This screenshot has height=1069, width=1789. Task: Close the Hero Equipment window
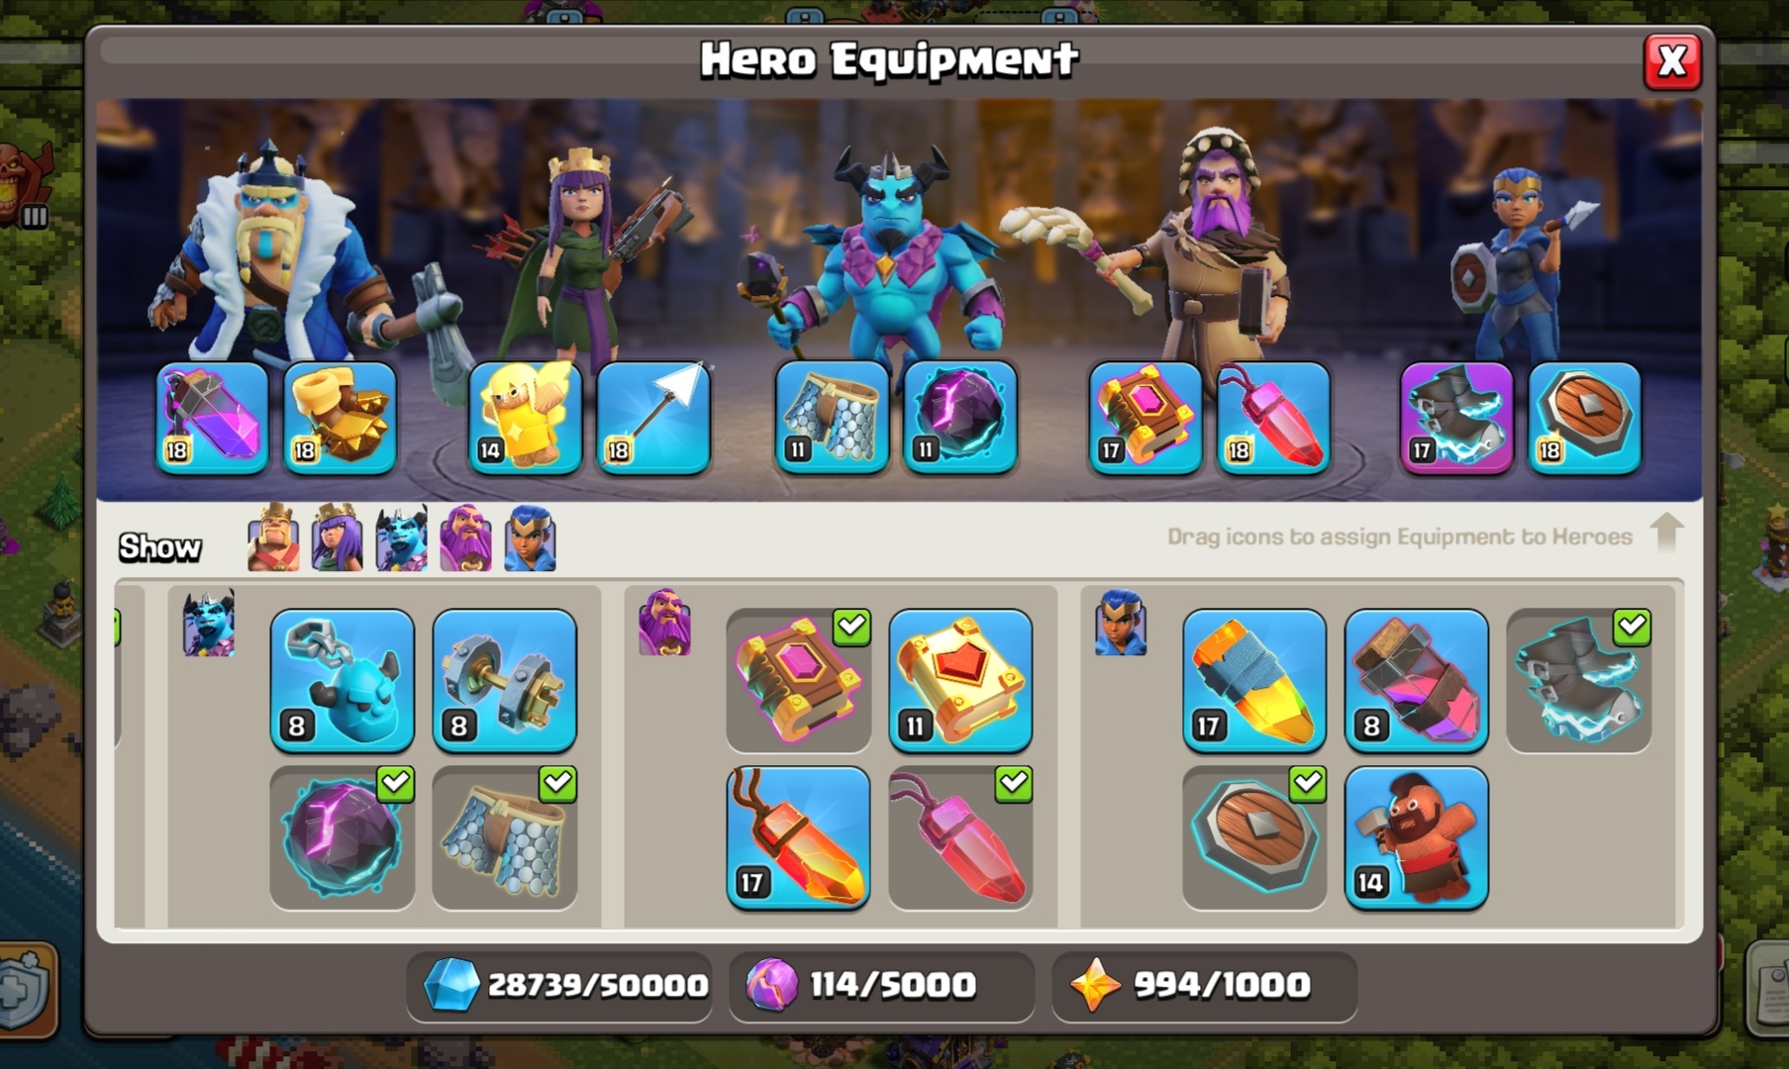1672,61
